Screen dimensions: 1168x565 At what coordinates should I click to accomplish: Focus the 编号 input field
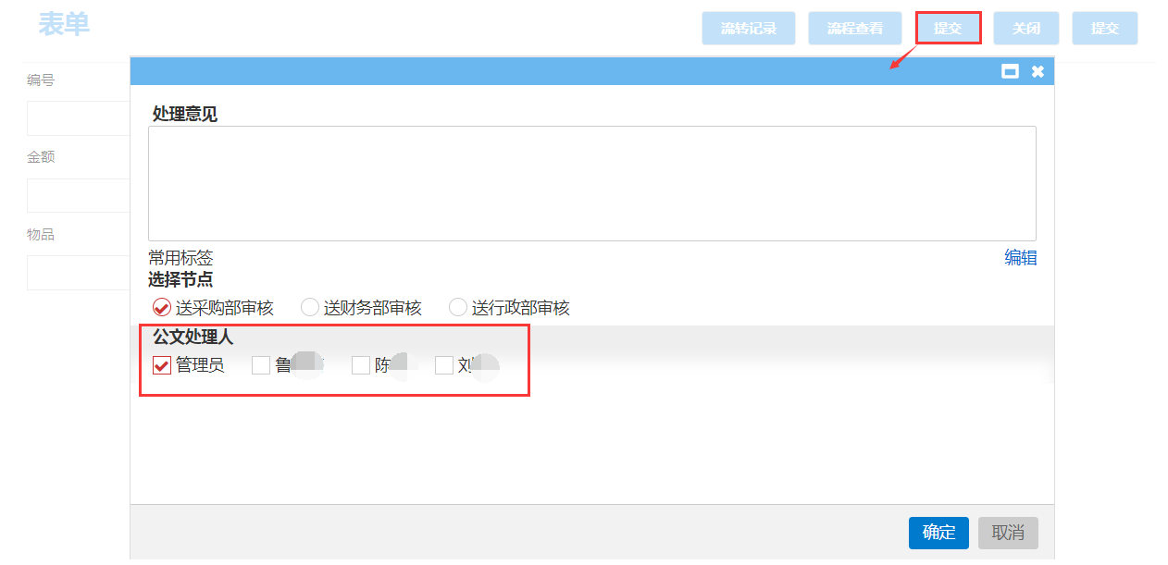click(x=79, y=118)
